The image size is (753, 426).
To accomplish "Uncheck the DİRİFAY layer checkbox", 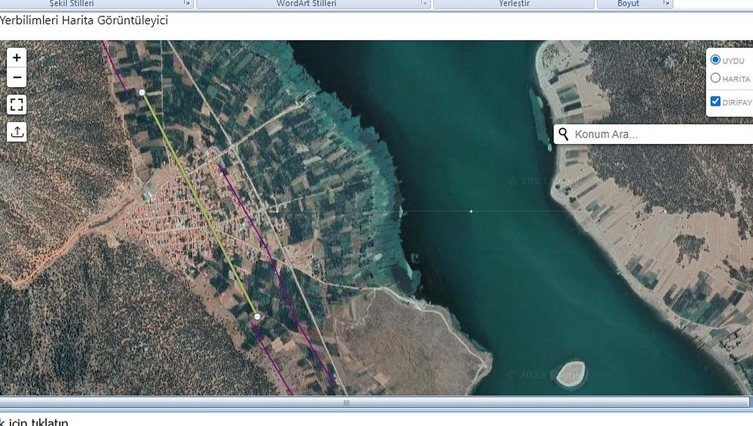I will pyautogui.click(x=715, y=101).
